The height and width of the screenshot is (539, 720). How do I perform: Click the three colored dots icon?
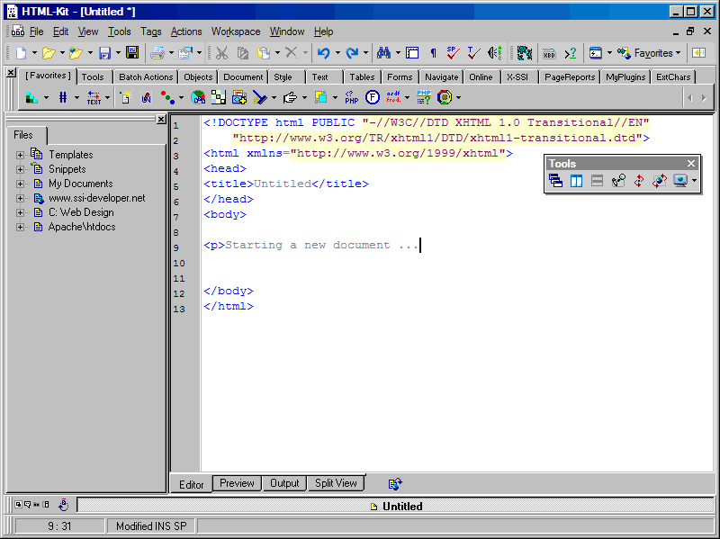[x=167, y=97]
